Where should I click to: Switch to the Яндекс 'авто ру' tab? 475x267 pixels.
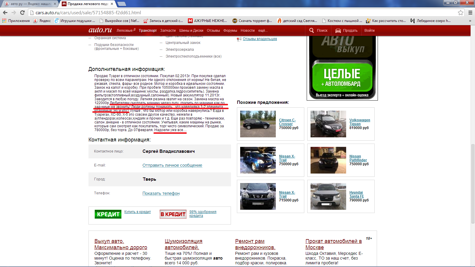(x=30, y=4)
